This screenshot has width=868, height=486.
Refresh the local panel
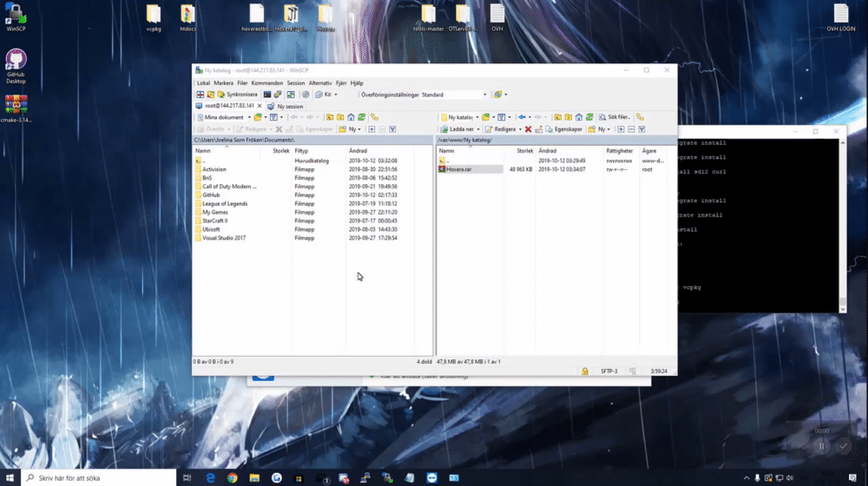[x=361, y=117]
